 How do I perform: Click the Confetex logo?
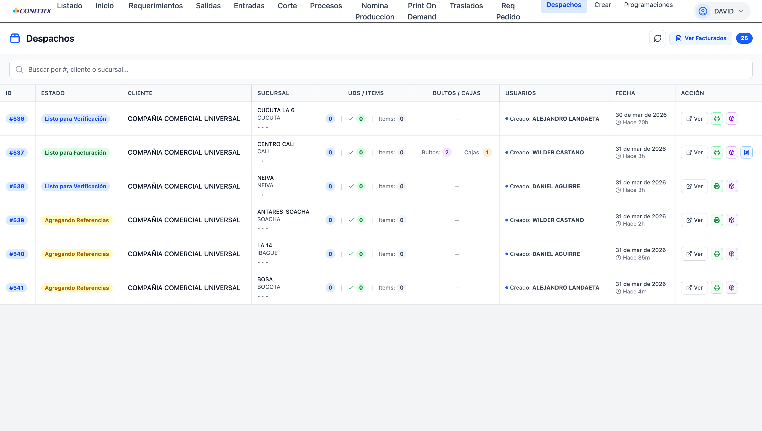(32, 11)
